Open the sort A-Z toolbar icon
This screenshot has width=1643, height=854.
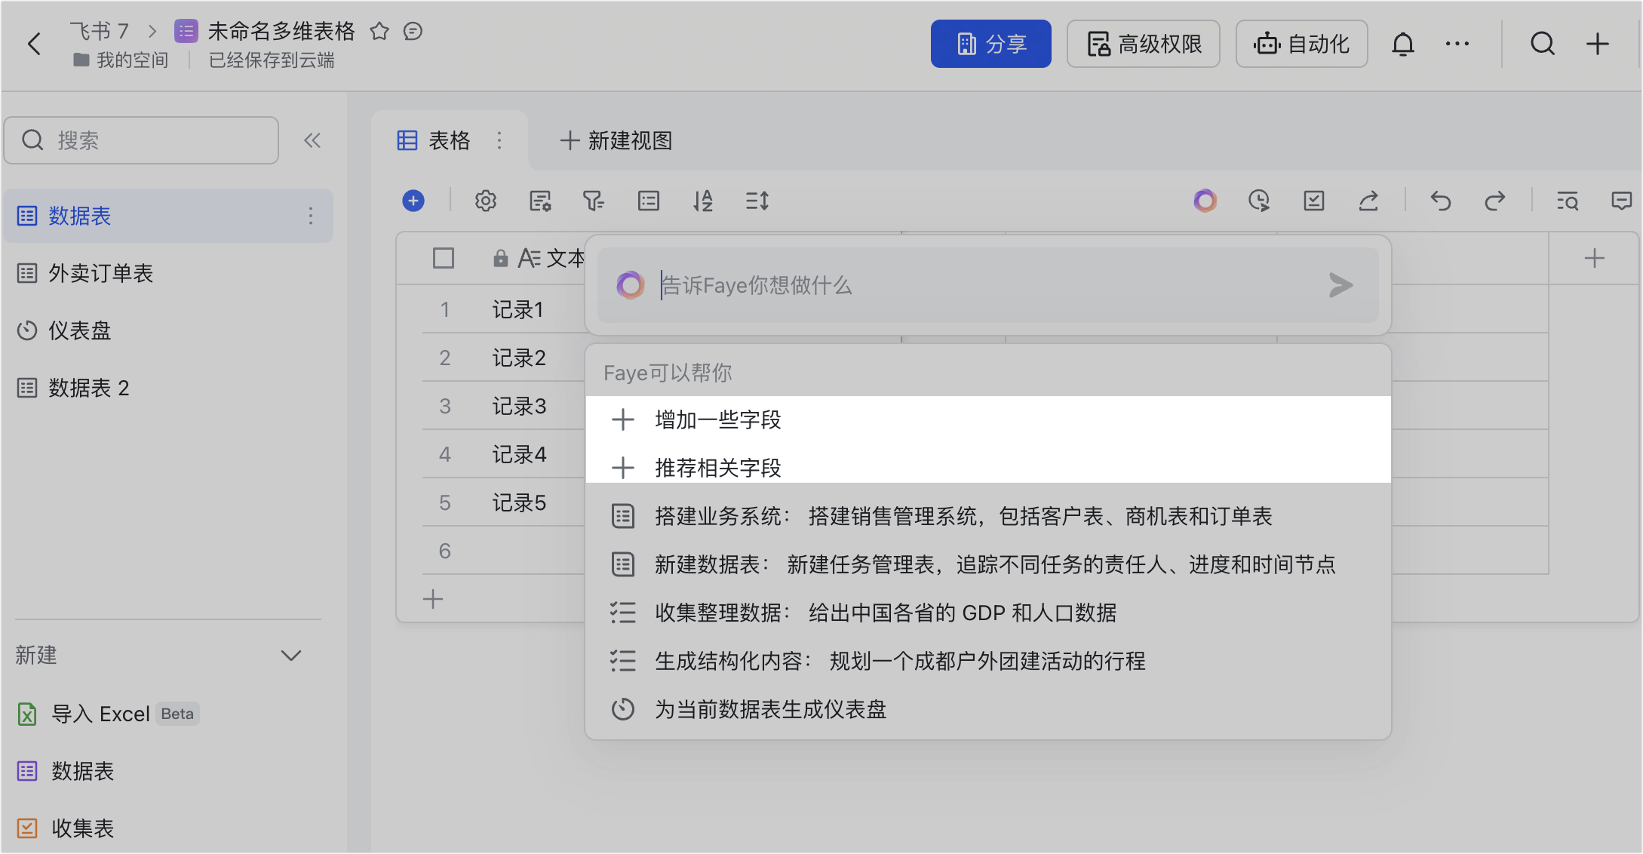coord(703,201)
